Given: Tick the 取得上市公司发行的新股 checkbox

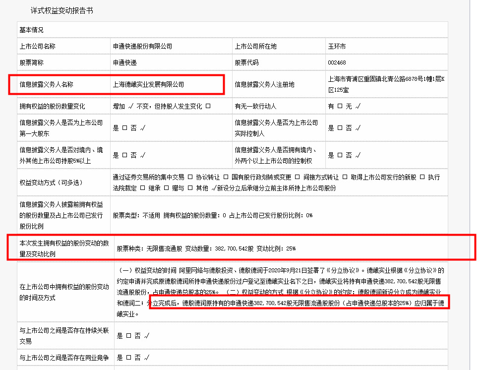Looking at the screenshot, I should [423, 177].
